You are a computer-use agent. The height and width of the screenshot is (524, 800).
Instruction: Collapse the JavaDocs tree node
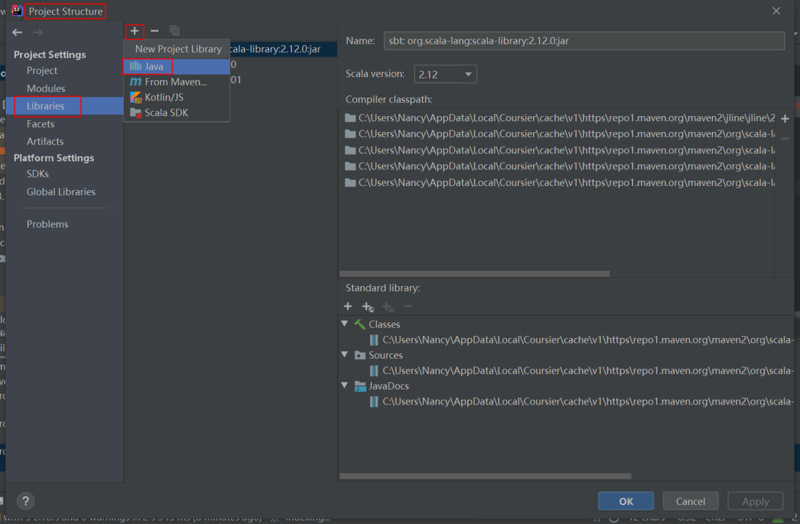click(345, 386)
